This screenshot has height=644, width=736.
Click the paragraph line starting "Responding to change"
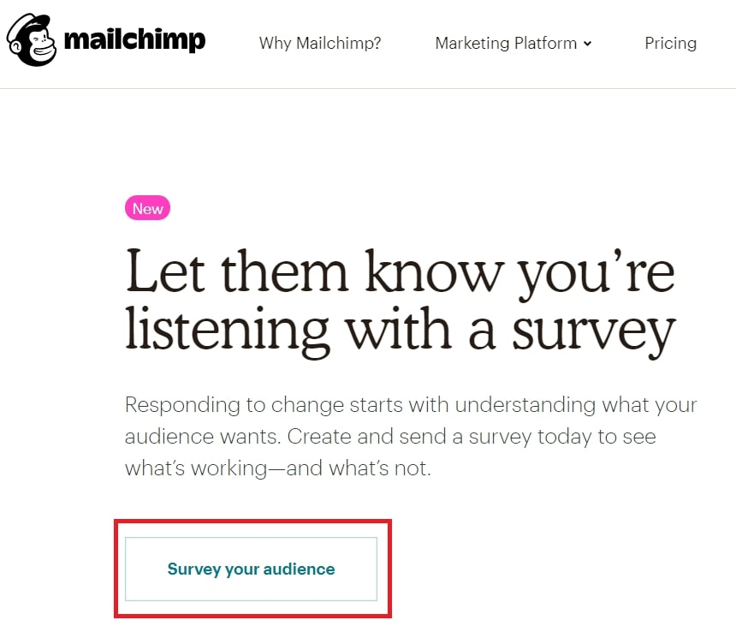[411, 404]
